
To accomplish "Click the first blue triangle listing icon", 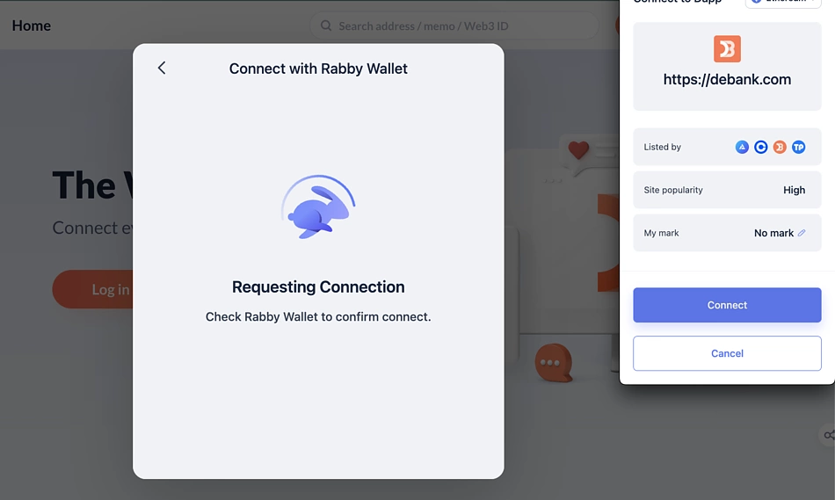I will [742, 147].
